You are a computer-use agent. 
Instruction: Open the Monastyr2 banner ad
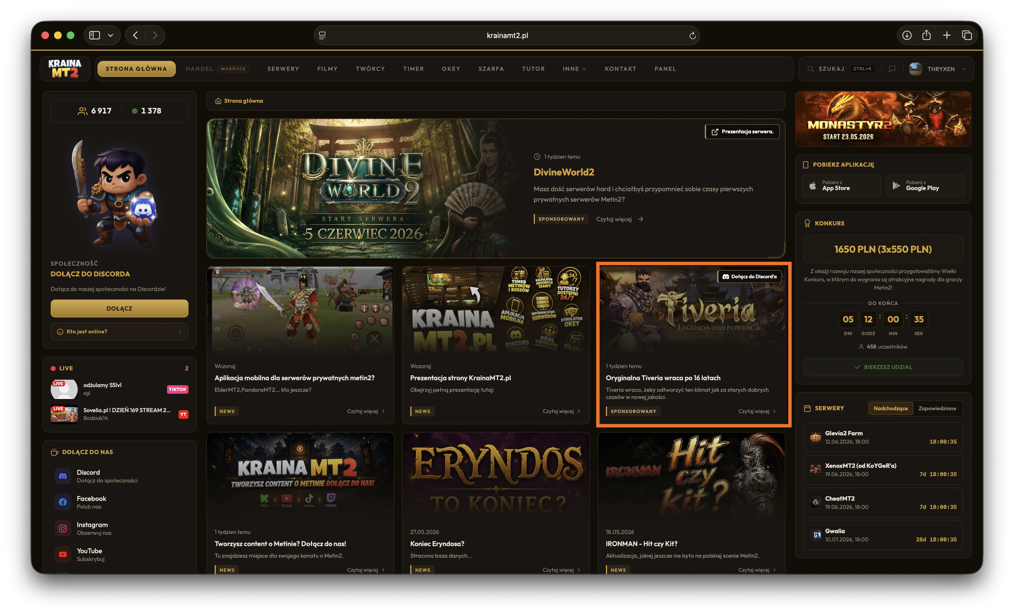tap(883, 119)
